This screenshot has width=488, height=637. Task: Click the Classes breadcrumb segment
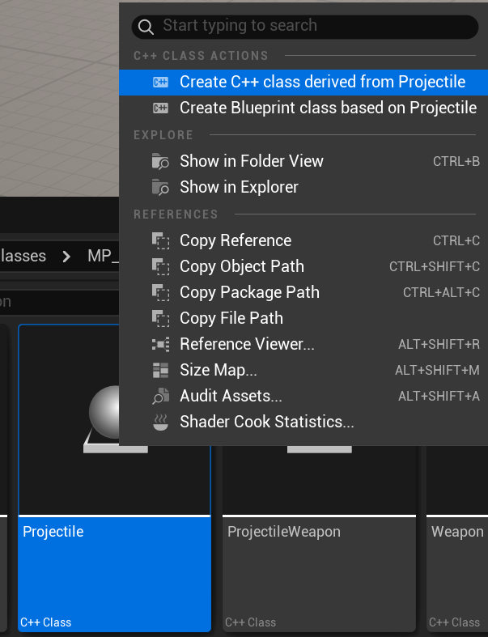(x=23, y=256)
